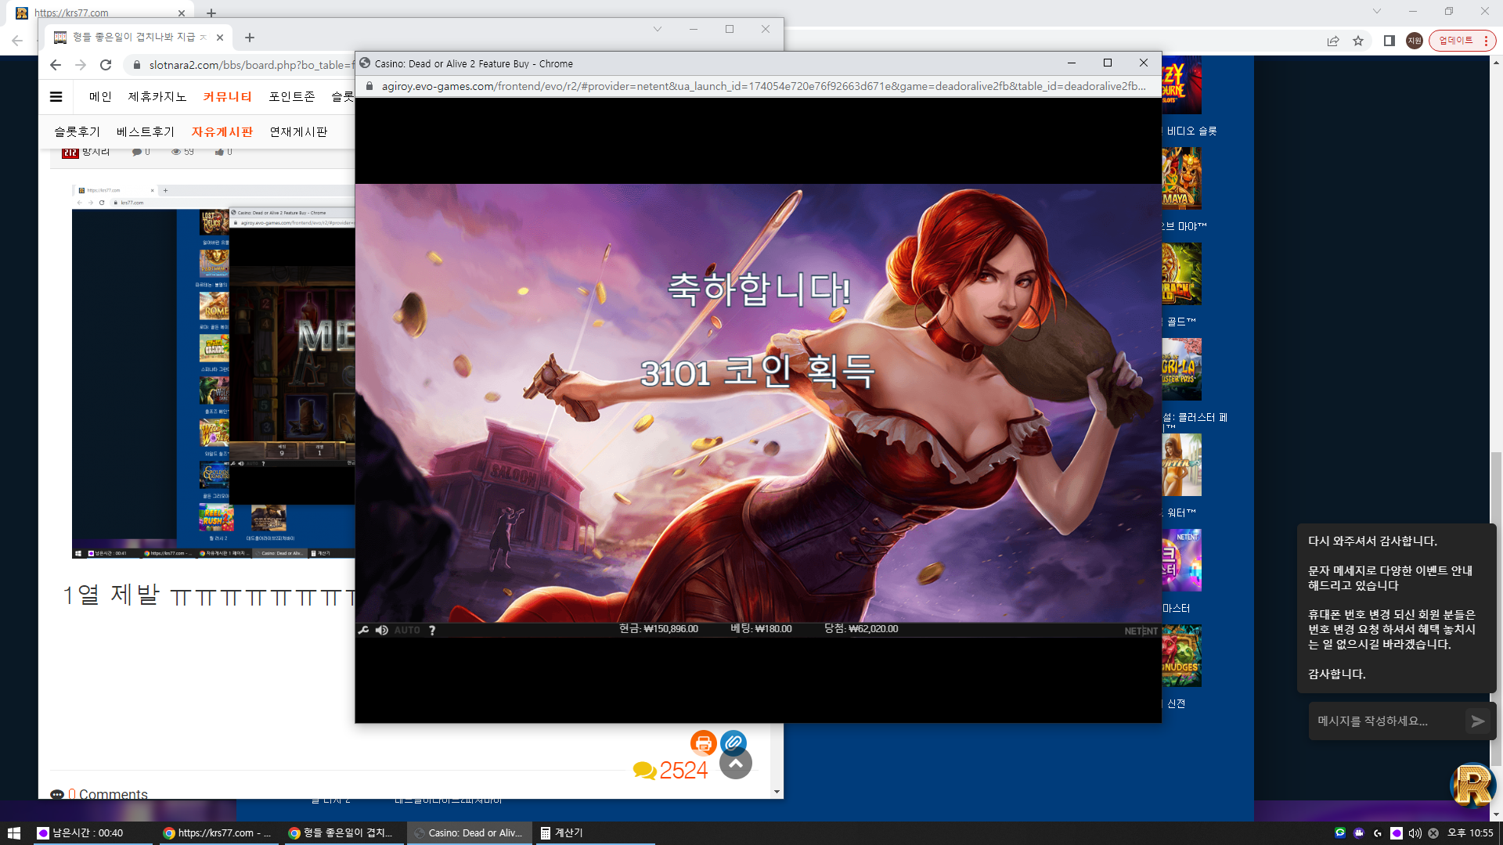Open the slotnara hamburger menu icon
This screenshot has width=1503, height=845.
click(56, 97)
